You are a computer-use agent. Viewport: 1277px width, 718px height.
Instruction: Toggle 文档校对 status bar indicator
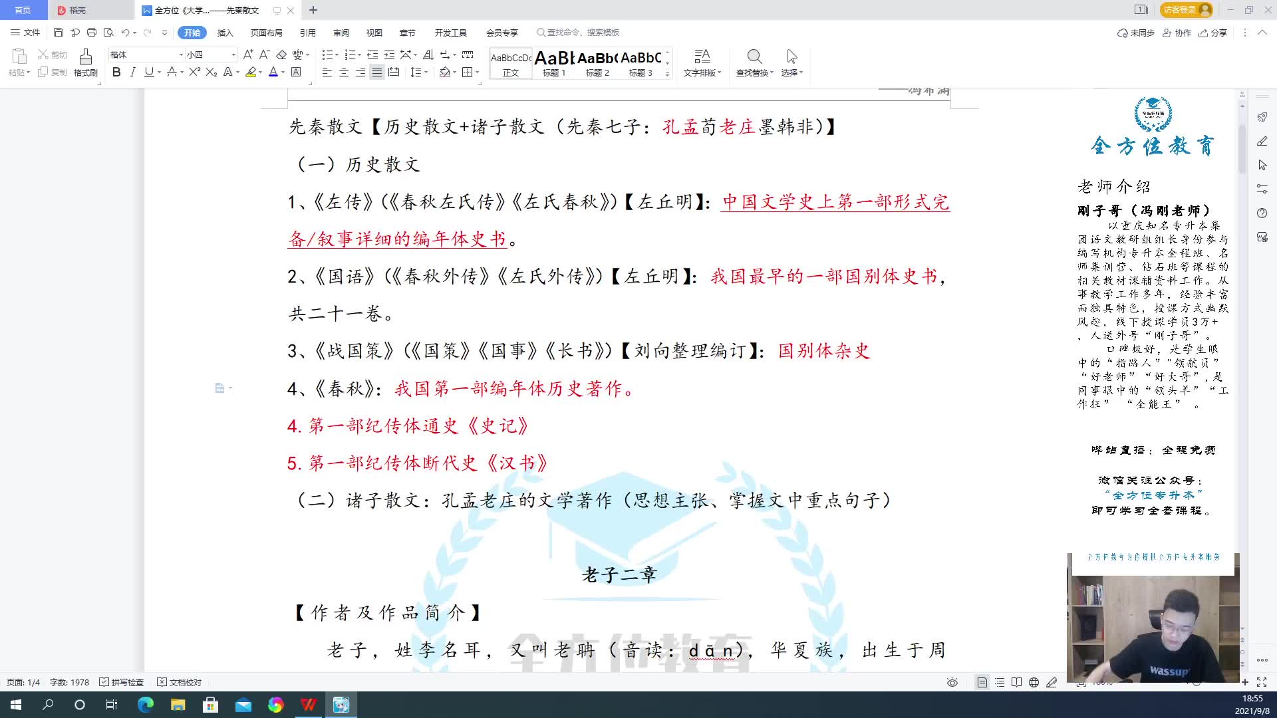180,681
